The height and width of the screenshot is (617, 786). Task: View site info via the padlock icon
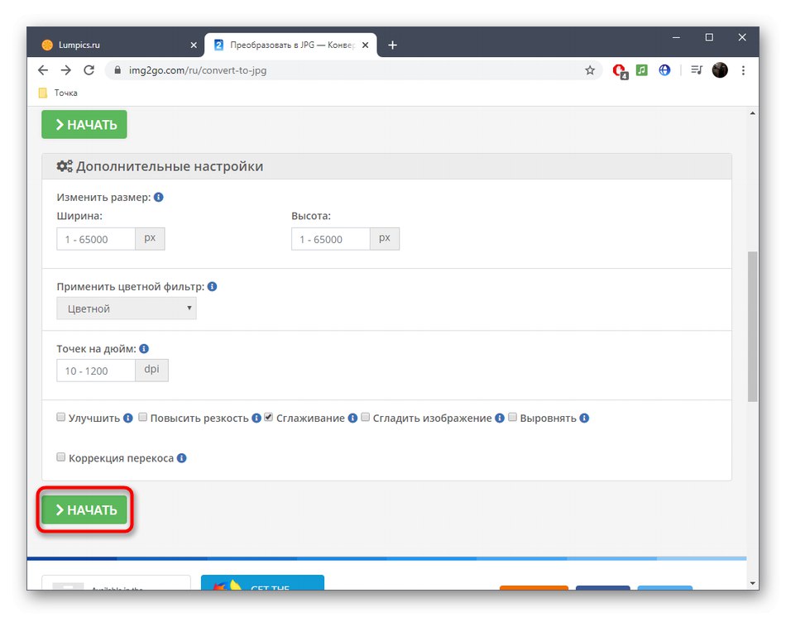[117, 70]
